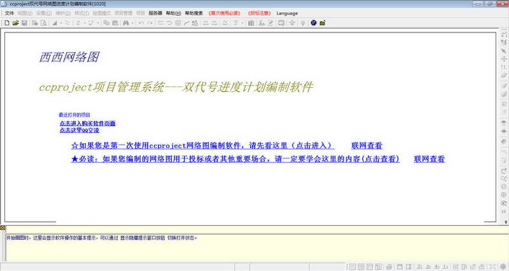Expand the right toolbar overflow chevron
The image size is (509, 271).
[506, 222]
